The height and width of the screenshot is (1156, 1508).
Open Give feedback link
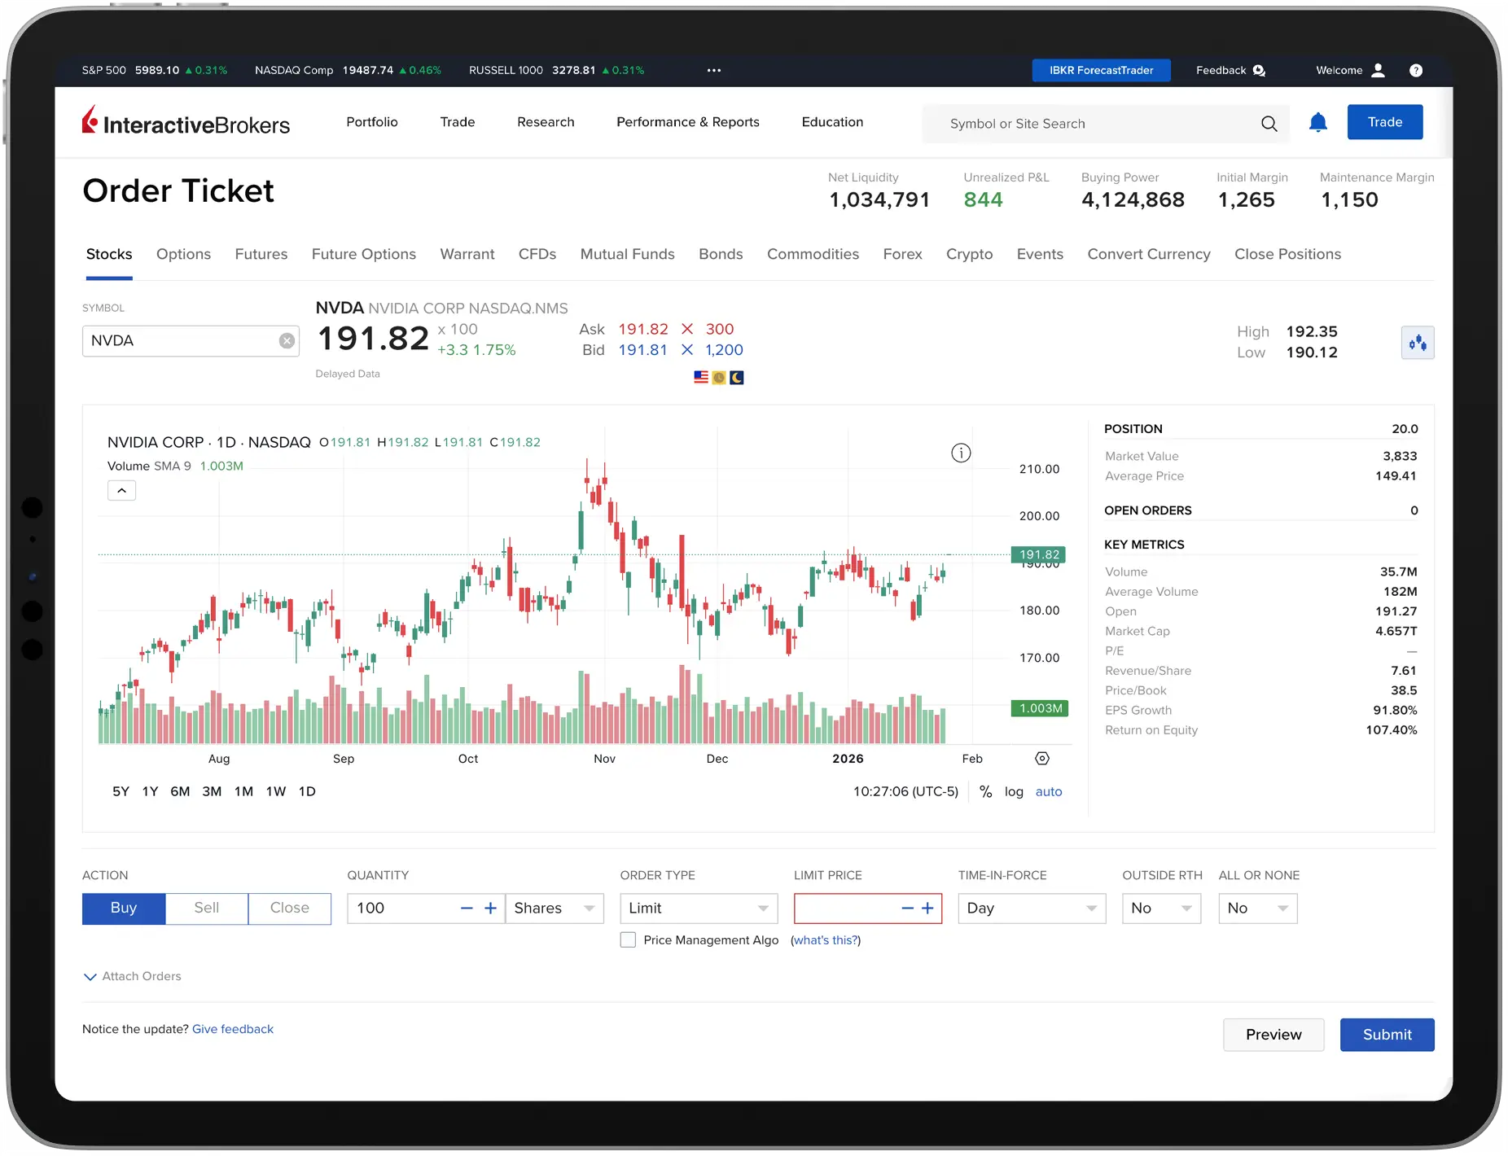point(233,1030)
